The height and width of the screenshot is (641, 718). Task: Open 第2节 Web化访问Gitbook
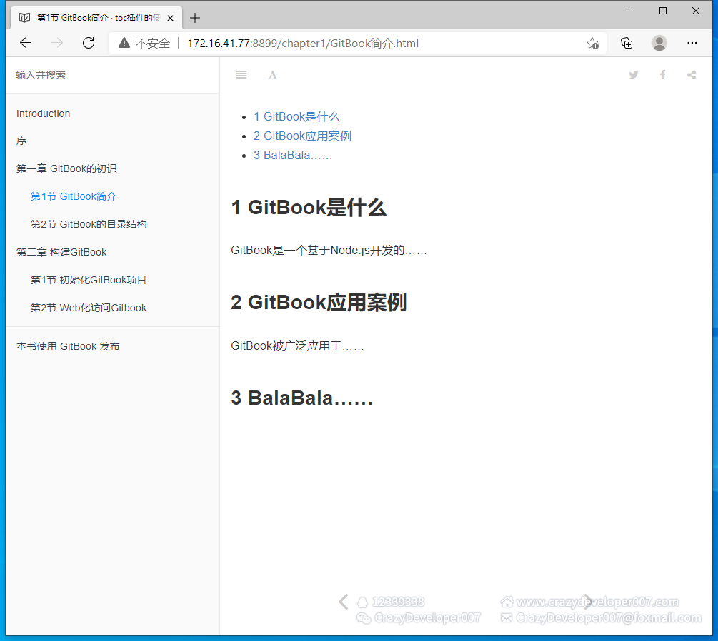pos(89,308)
